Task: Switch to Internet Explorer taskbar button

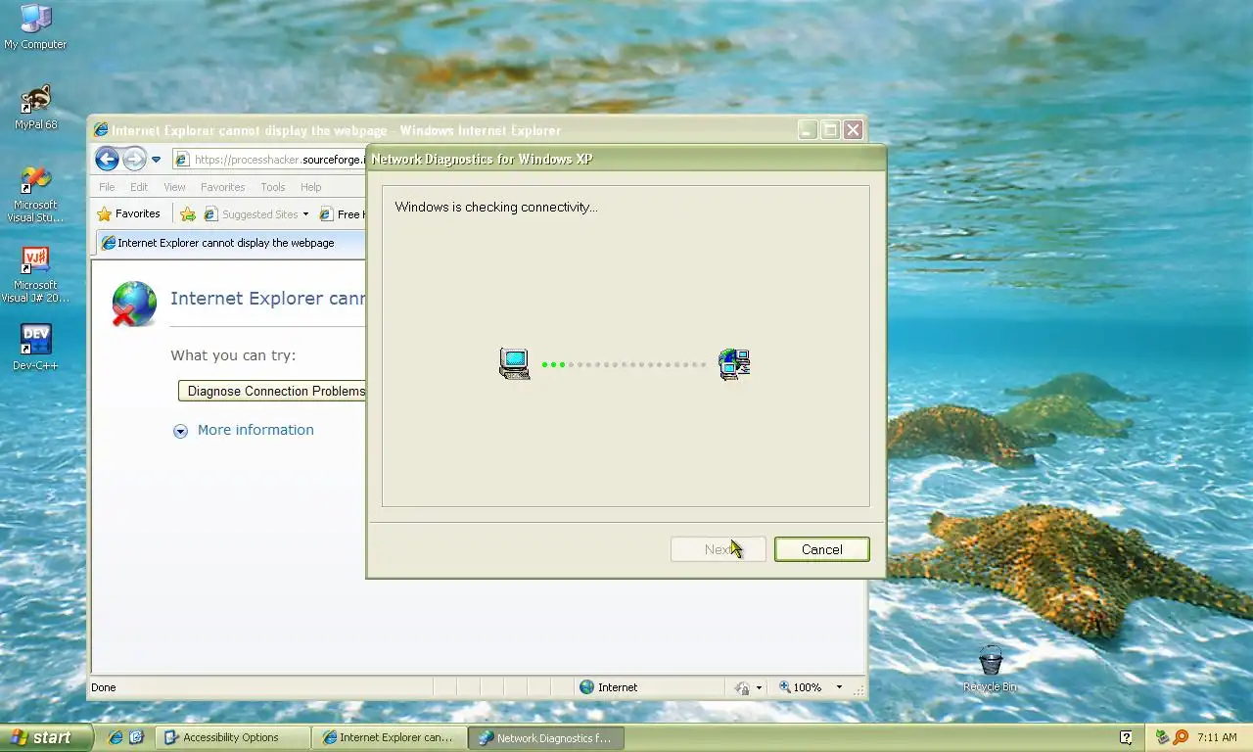Action: [389, 737]
